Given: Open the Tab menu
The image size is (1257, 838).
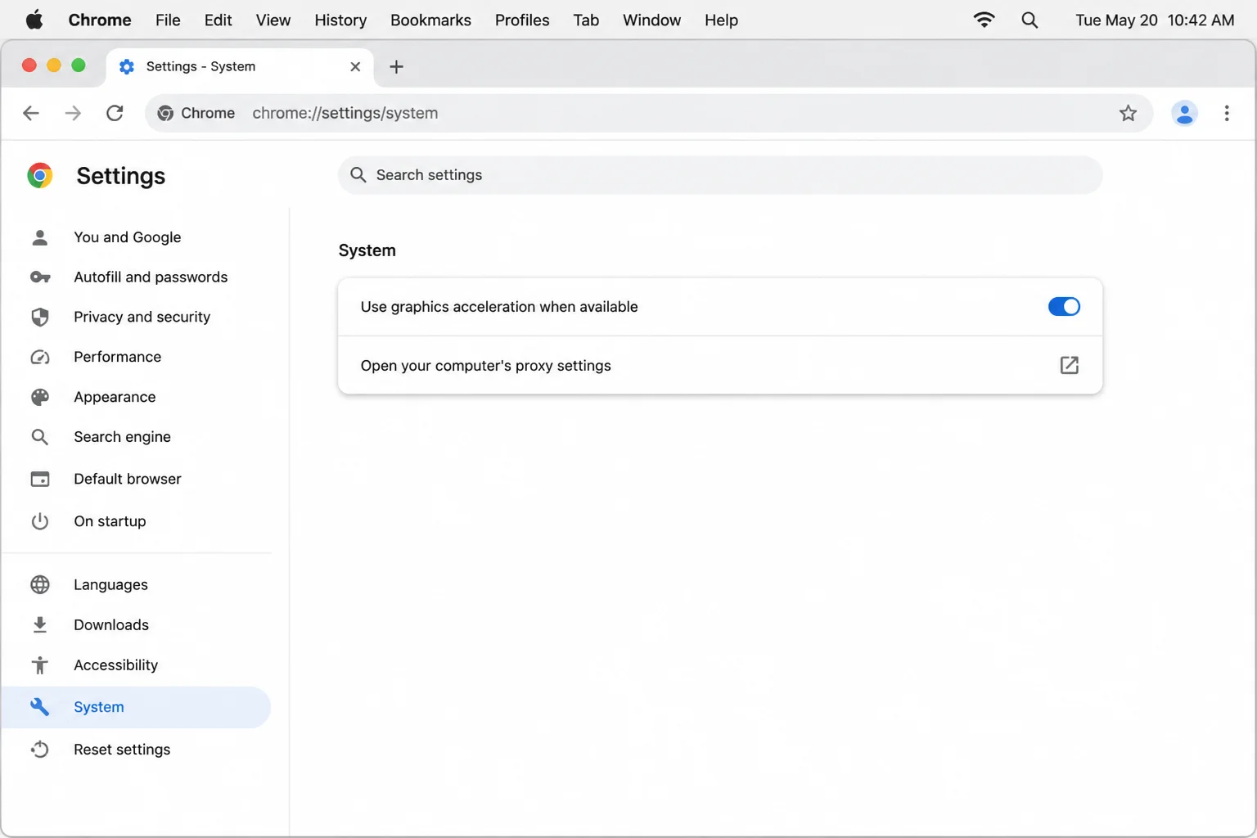Looking at the screenshot, I should [x=586, y=20].
